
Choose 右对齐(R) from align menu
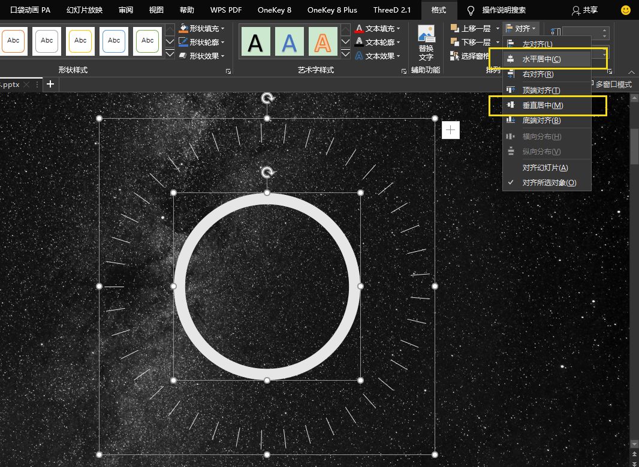click(547, 74)
